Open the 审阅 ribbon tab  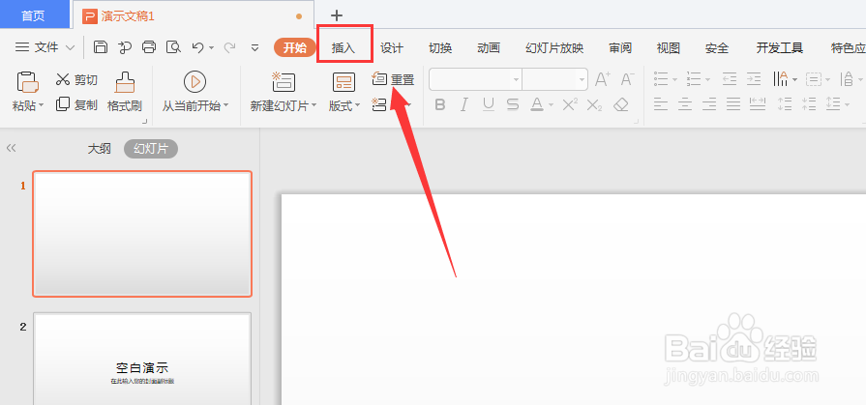point(620,48)
